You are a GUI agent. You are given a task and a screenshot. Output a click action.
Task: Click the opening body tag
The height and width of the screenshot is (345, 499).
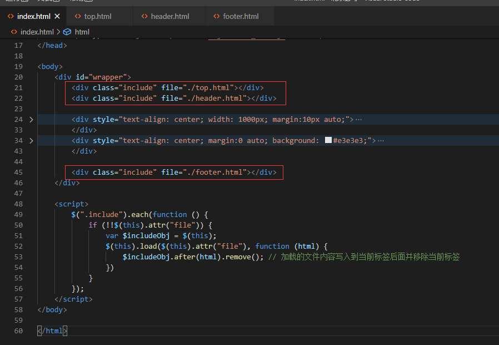[x=50, y=67]
